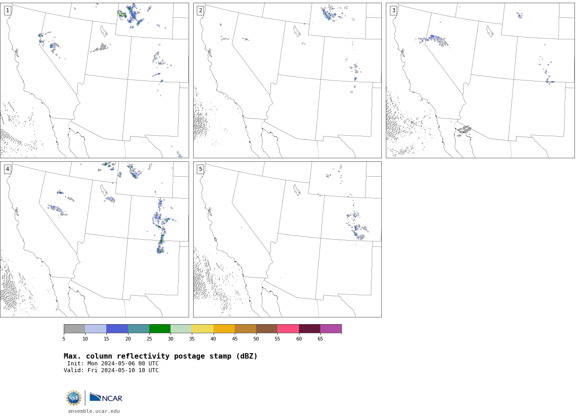This screenshot has height=416, width=579.
Task: Click the NCAR logo
Action: coord(106,397)
